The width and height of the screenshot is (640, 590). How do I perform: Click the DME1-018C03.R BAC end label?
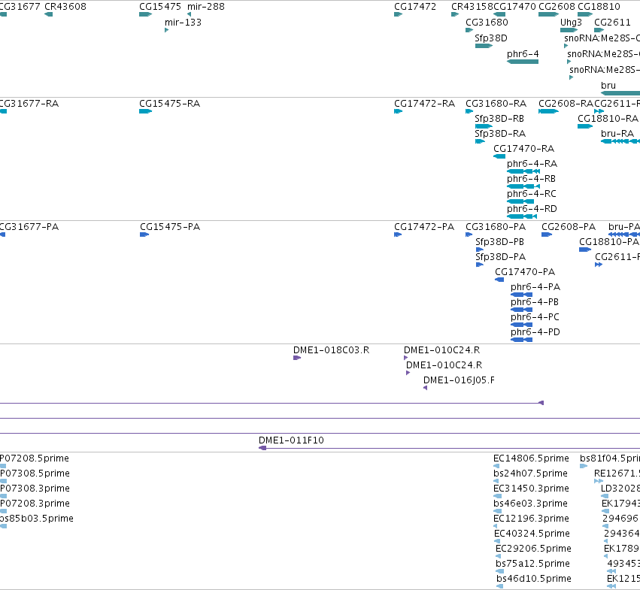tap(332, 350)
